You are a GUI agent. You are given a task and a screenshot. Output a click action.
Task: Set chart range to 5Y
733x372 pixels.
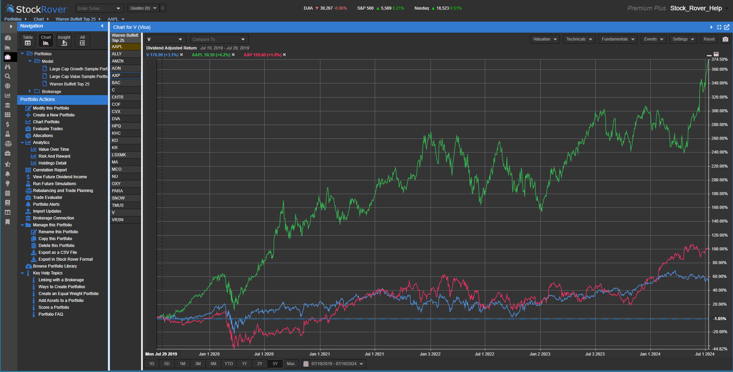(275, 364)
